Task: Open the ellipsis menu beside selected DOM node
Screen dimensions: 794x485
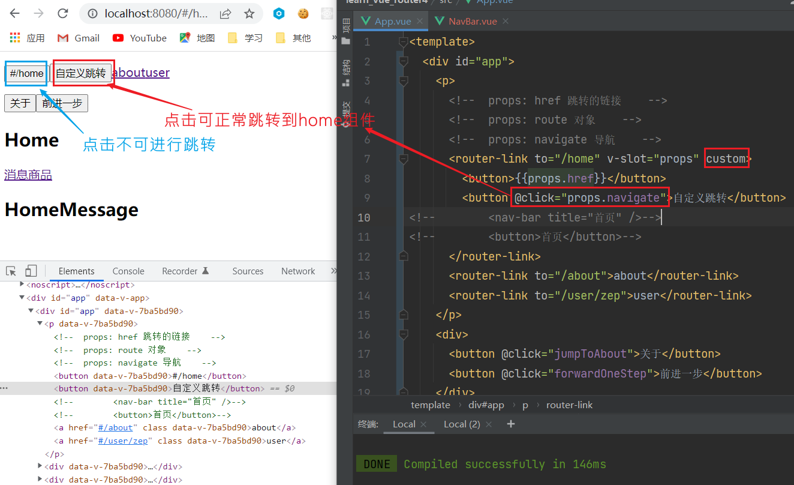Action: 4,388
